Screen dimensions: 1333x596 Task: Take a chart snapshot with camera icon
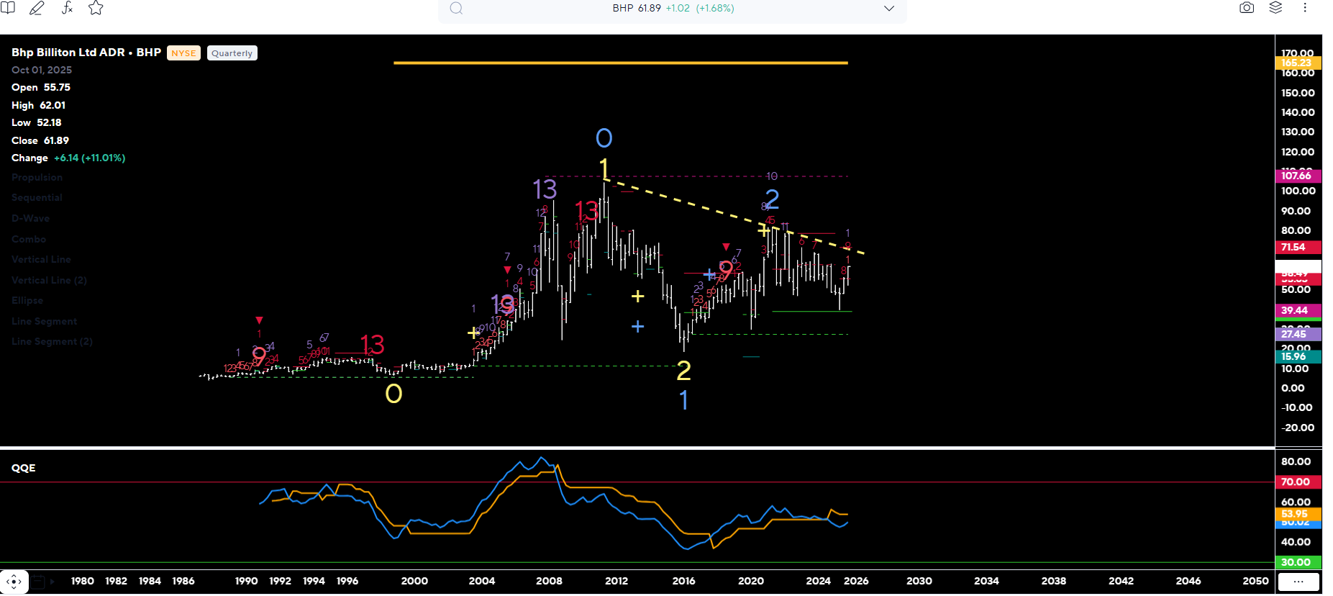point(1247,8)
